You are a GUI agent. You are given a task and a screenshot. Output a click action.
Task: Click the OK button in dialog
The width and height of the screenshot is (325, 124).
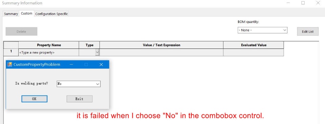pos(35,99)
